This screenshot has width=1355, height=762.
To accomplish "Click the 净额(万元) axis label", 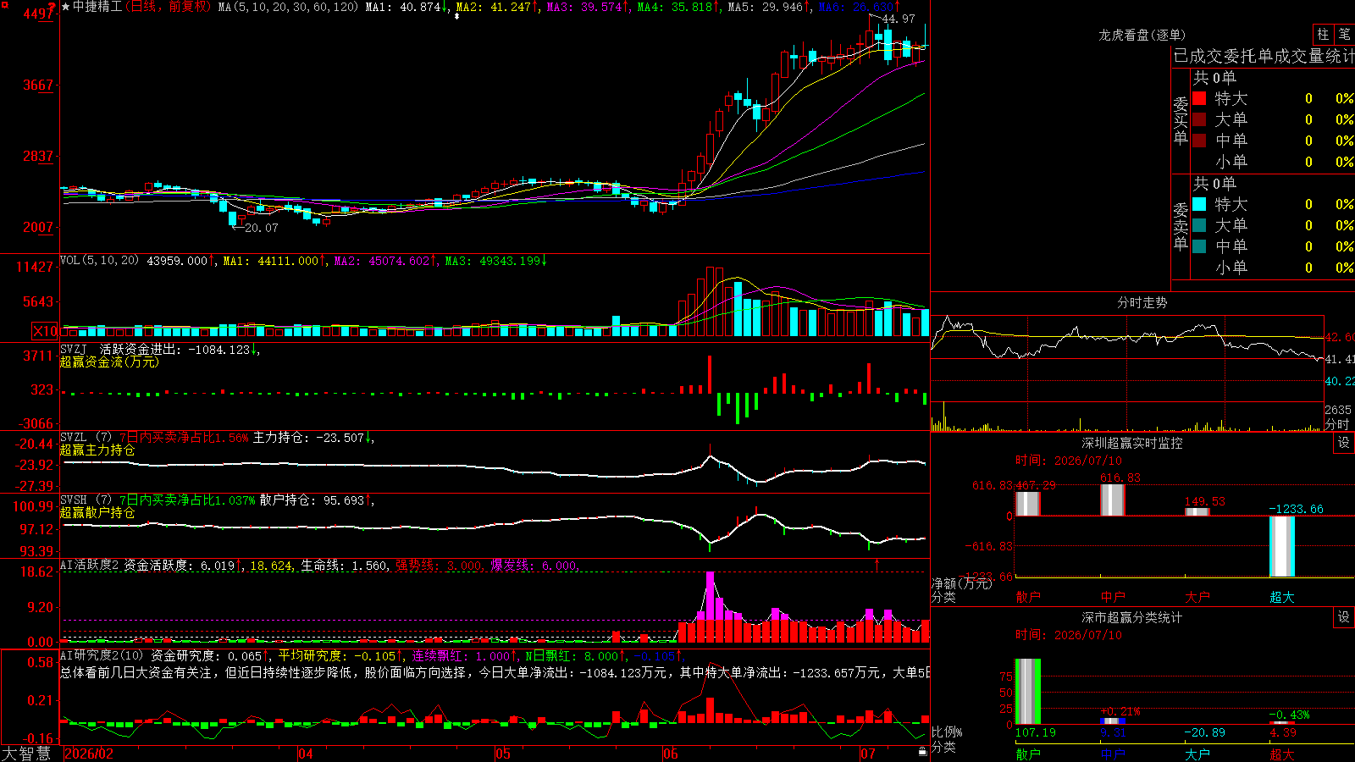I will click(x=961, y=583).
